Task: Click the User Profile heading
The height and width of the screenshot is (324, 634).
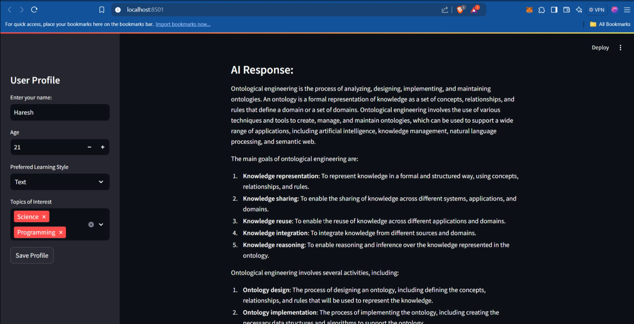Action: pos(35,80)
